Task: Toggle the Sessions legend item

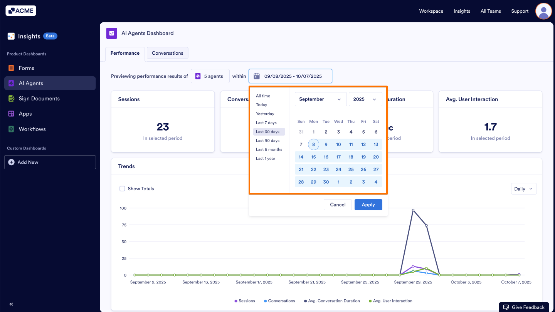Action: click(x=244, y=300)
